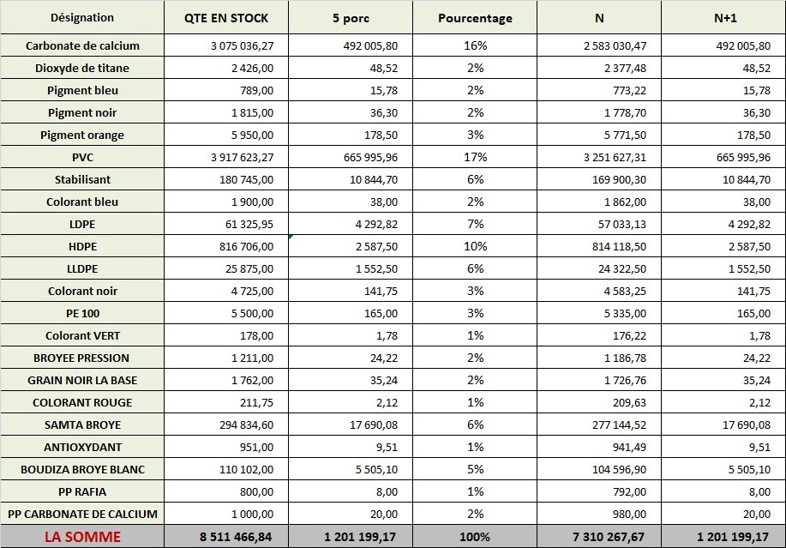Click the BOUDIZA BROYE BLANC label
Image resolution: width=786 pixels, height=548 pixels.
click(x=82, y=470)
